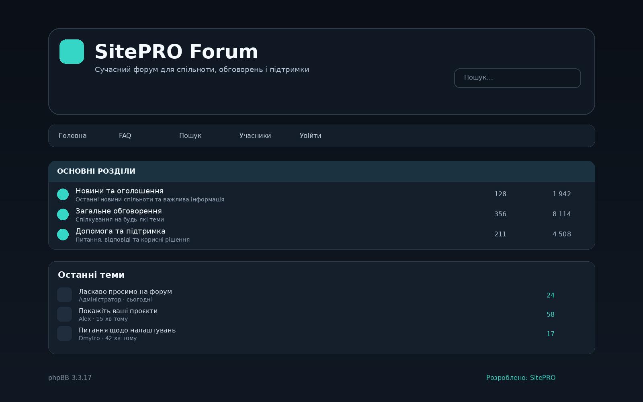Open the Учасники navigation item

tap(255, 136)
